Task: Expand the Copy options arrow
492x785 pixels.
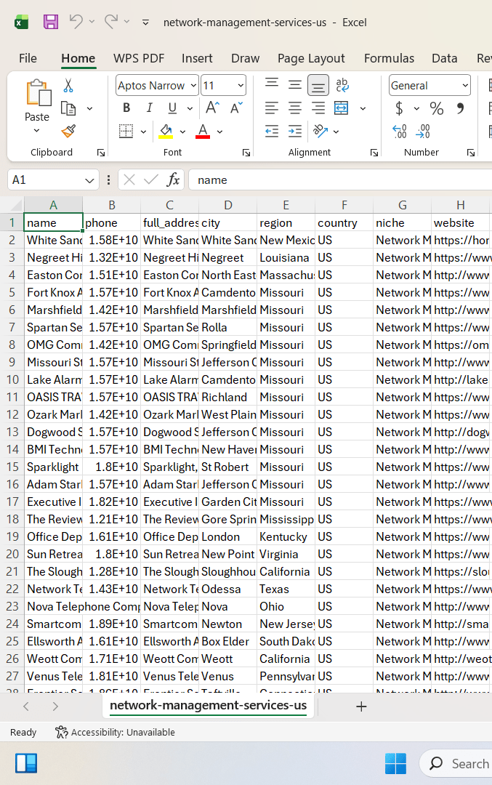Action: click(x=89, y=108)
